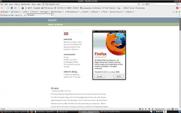Open the phpBB bookmark
Image resolution: width=181 pixels, height=113 pixels.
(x=37, y=8)
